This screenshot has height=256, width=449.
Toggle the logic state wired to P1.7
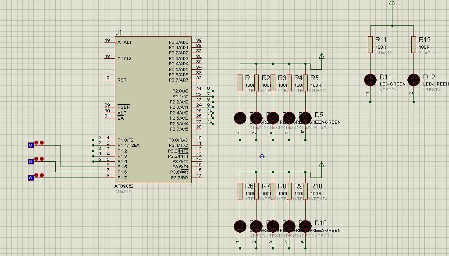[x=31, y=178]
